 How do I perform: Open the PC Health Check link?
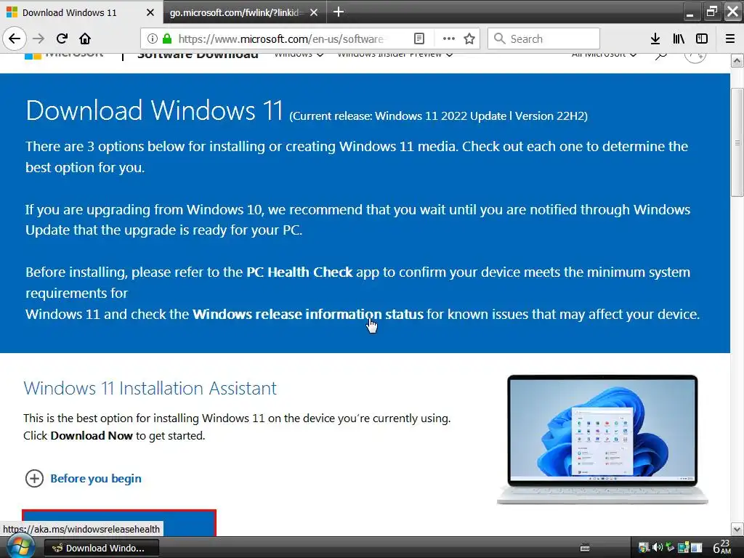(x=299, y=272)
